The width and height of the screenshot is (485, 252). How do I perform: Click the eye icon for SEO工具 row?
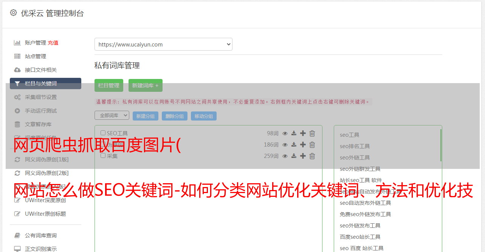[x=285, y=133]
